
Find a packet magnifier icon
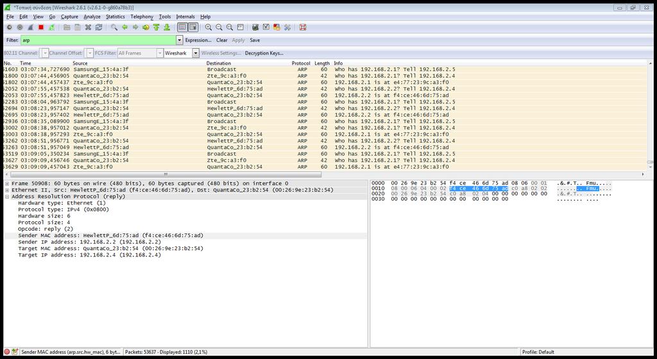pos(114,27)
